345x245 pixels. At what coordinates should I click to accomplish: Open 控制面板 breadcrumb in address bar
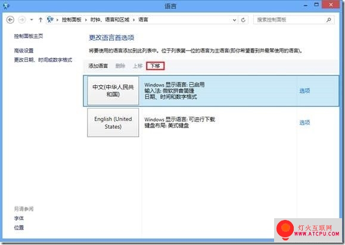pyautogui.click(x=72, y=20)
